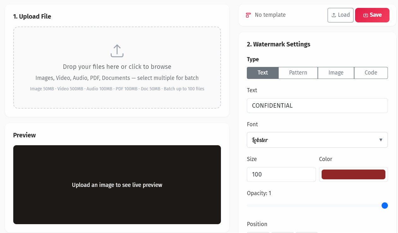Image resolution: width=398 pixels, height=233 pixels.
Task: Click the dark preview area
Action: pos(117,185)
